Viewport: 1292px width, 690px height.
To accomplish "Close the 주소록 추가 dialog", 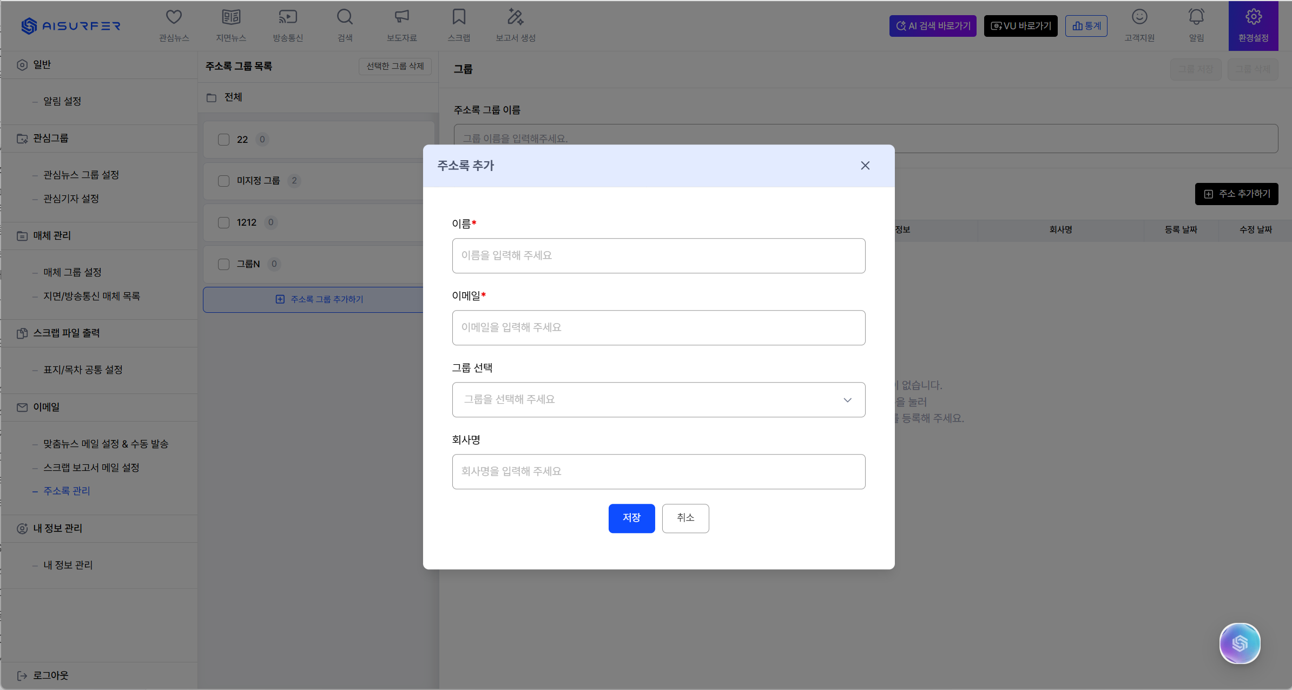I will click(865, 166).
